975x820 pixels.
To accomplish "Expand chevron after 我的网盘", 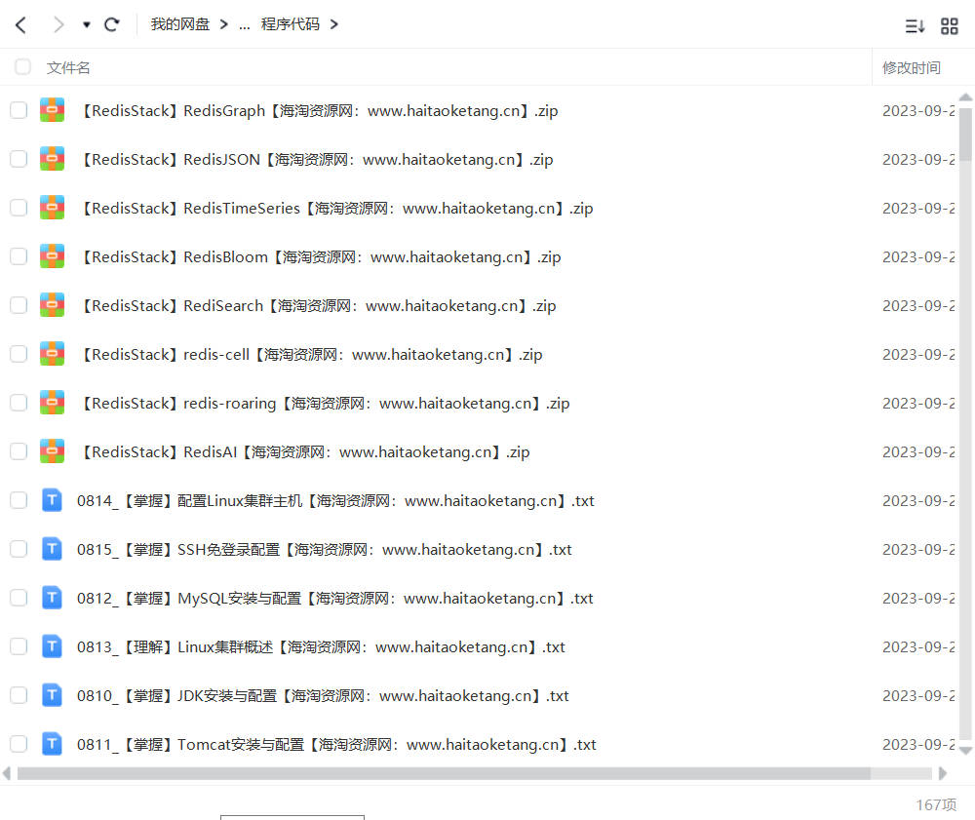I will tap(224, 24).
